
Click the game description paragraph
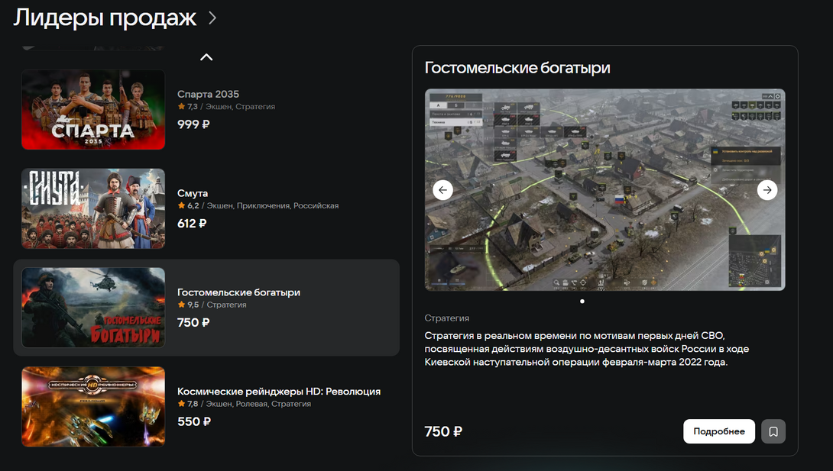[x=586, y=349]
